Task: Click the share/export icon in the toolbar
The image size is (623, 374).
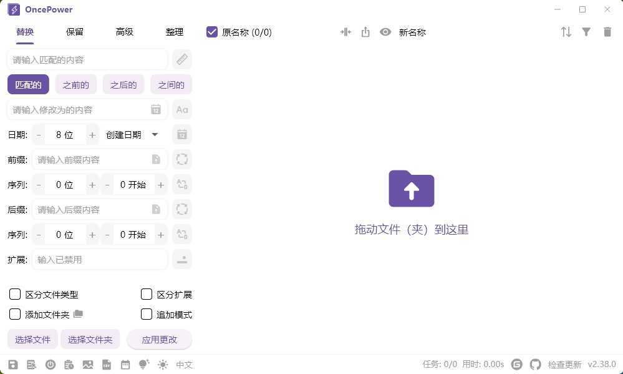Action: (x=365, y=32)
